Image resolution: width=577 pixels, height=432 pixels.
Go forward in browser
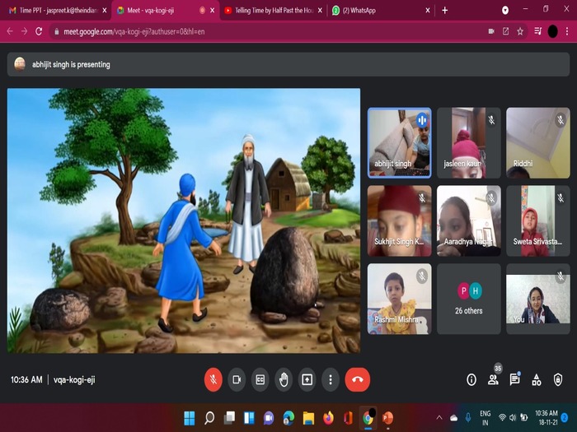tap(24, 31)
